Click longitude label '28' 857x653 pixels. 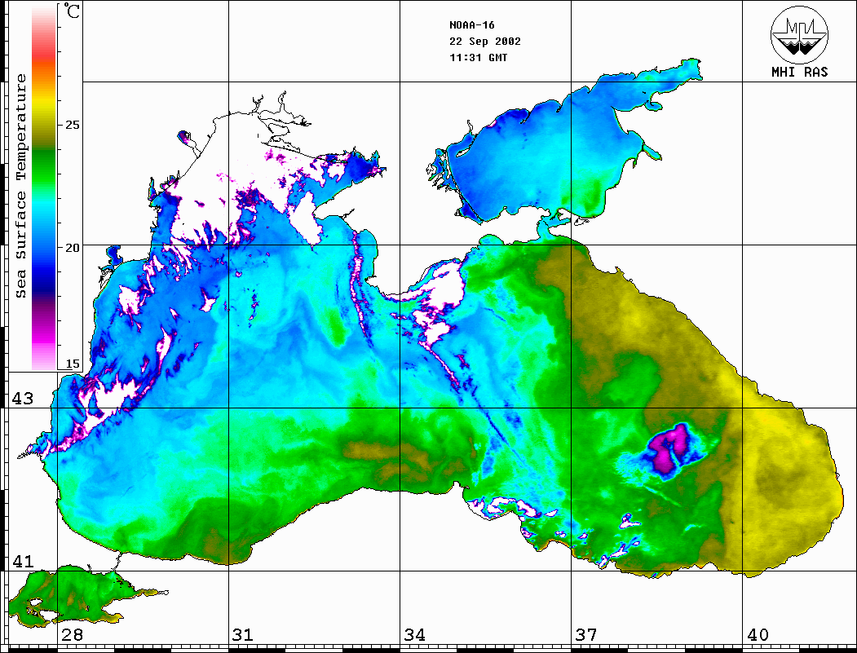[x=72, y=635]
